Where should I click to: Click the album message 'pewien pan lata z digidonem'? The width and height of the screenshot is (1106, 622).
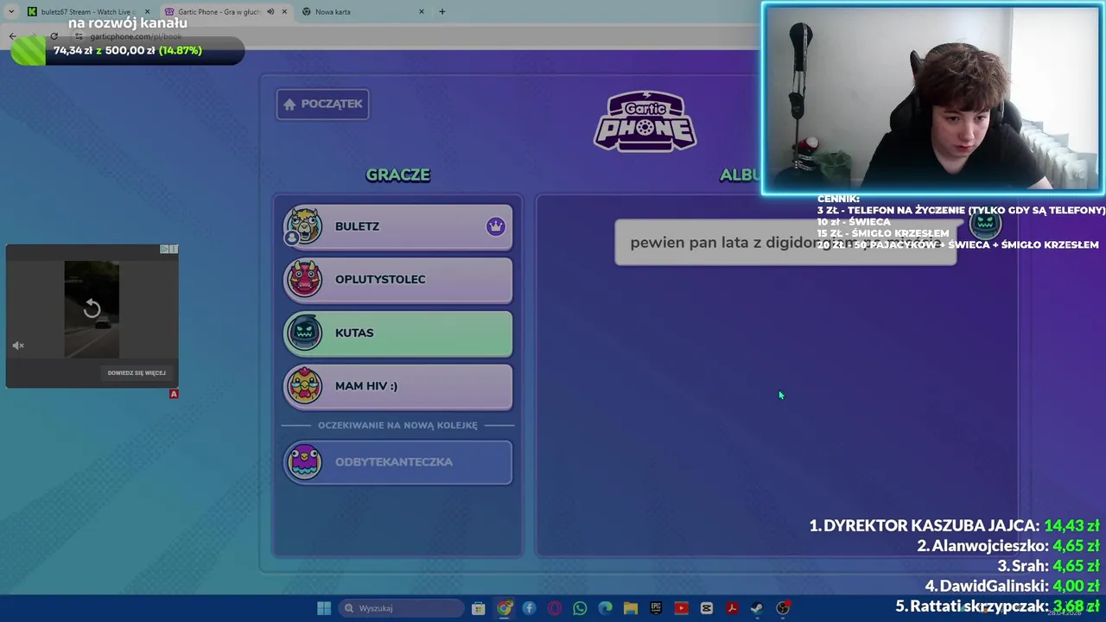[x=785, y=242]
